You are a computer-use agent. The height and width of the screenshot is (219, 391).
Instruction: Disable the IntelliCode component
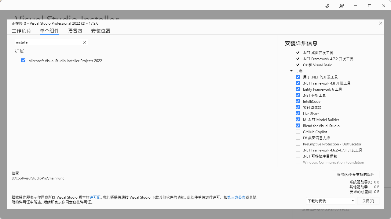(x=298, y=101)
